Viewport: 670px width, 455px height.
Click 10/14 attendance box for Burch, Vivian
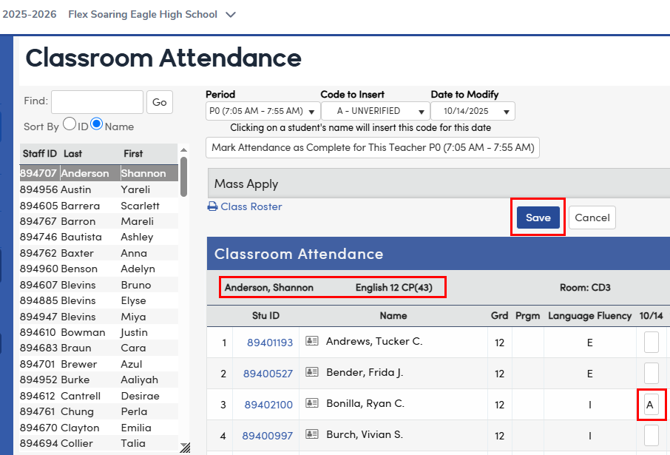pyautogui.click(x=652, y=435)
